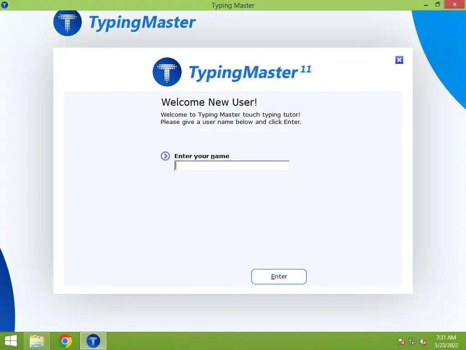Click the Enter your name text field

(232, 166)
